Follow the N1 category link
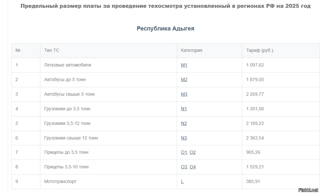The height and width of the screenshot is (194, 320). tap(184, 109)
